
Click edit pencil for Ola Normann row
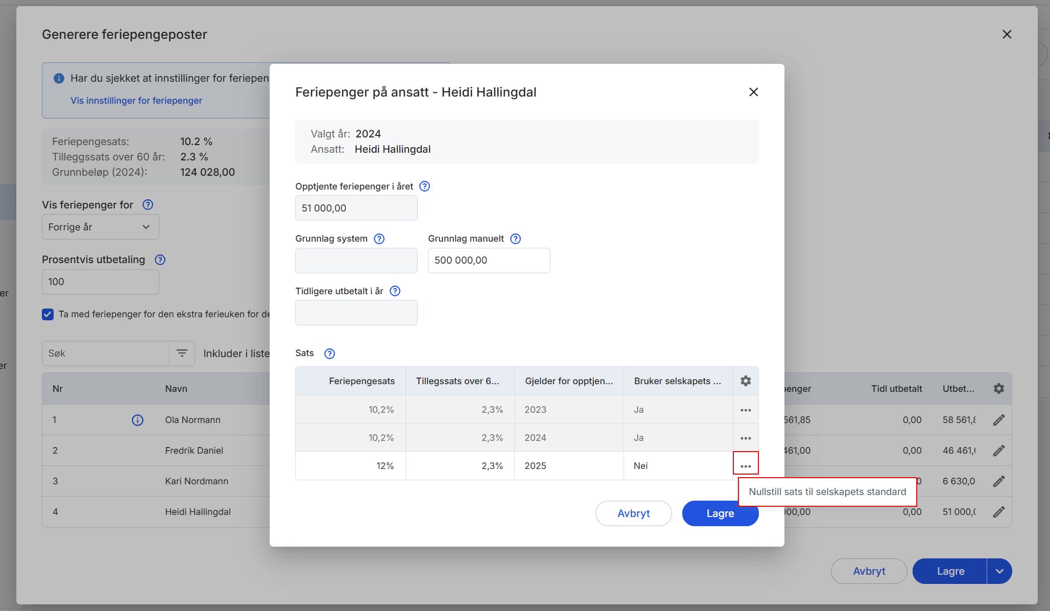click(998, 420)
